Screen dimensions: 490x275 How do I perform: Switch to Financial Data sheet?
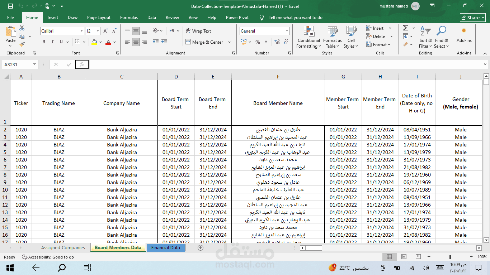click(x=165, y=247)
